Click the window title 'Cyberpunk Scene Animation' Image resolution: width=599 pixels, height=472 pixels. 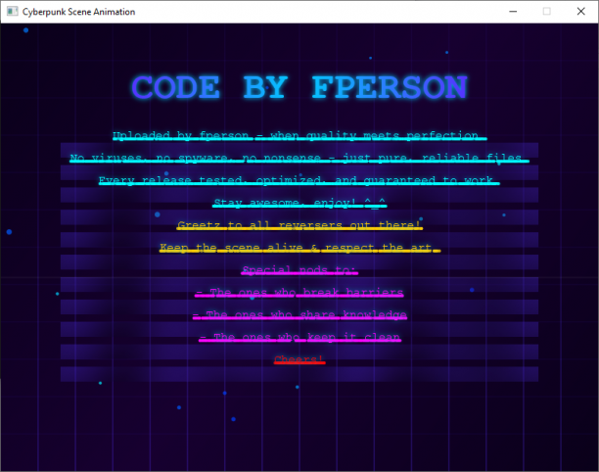point(78,12)
